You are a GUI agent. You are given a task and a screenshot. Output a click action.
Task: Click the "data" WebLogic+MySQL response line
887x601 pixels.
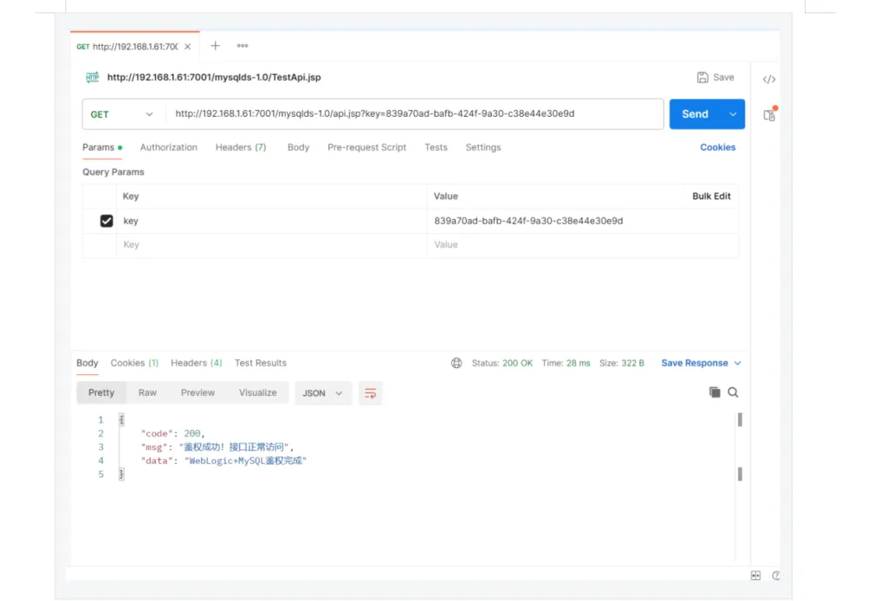click(x=223, y=461)
